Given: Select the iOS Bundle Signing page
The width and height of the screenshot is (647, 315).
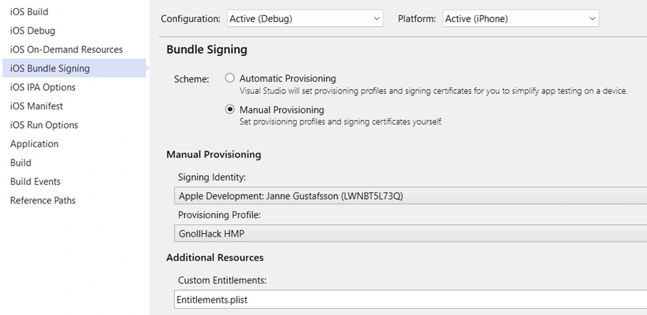Looking at the screenshot, I should coord(74,68).
